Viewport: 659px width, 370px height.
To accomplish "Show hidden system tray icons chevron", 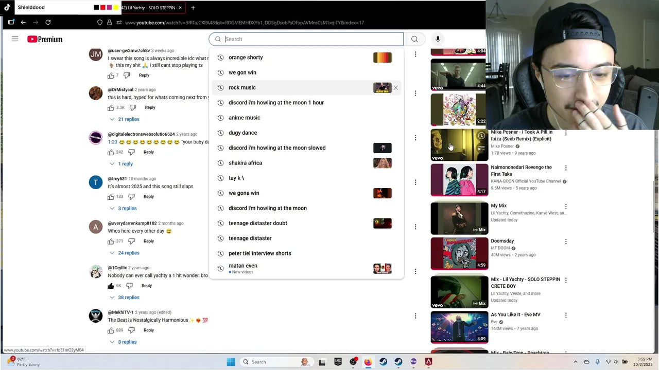I will click(576, 362).
